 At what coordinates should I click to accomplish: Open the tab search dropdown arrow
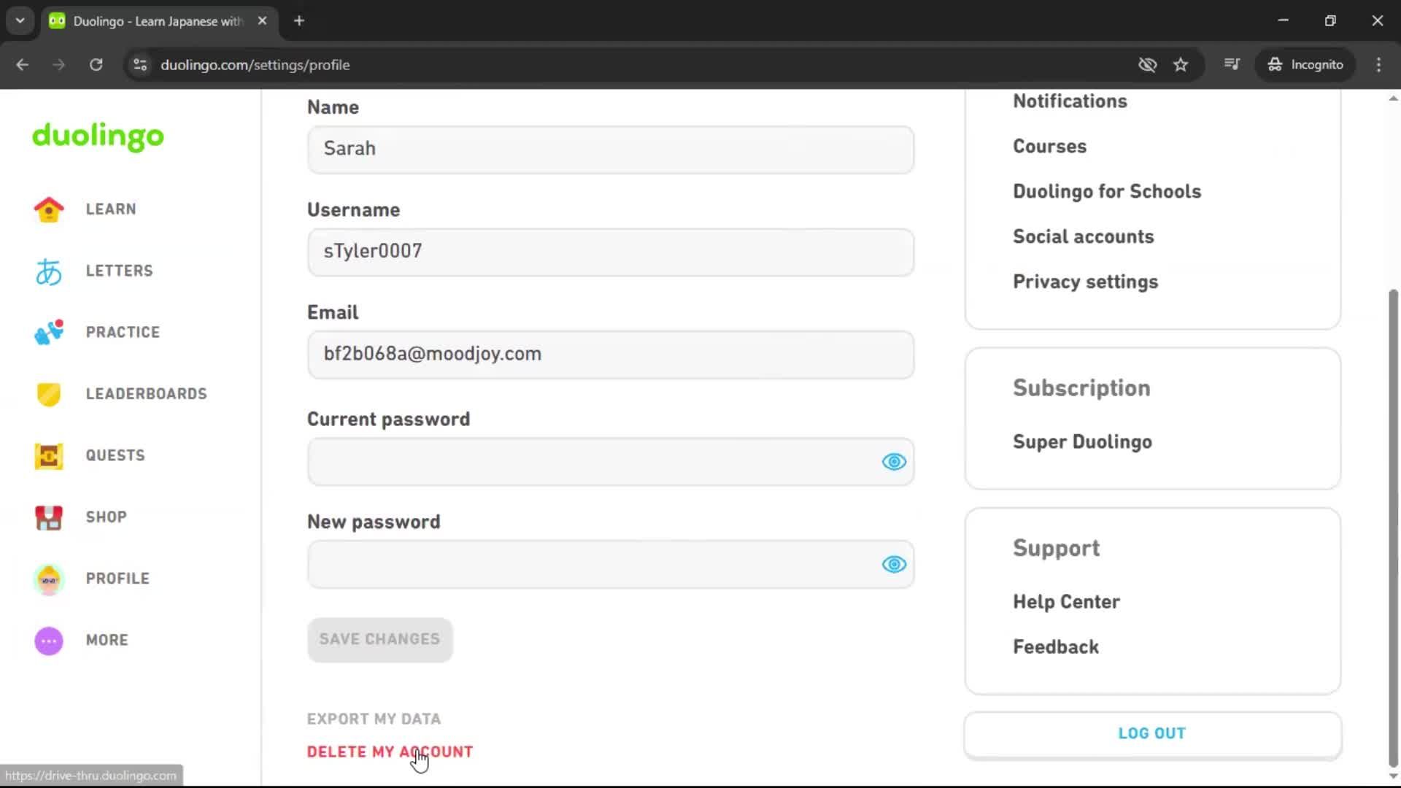pos(20,20)
